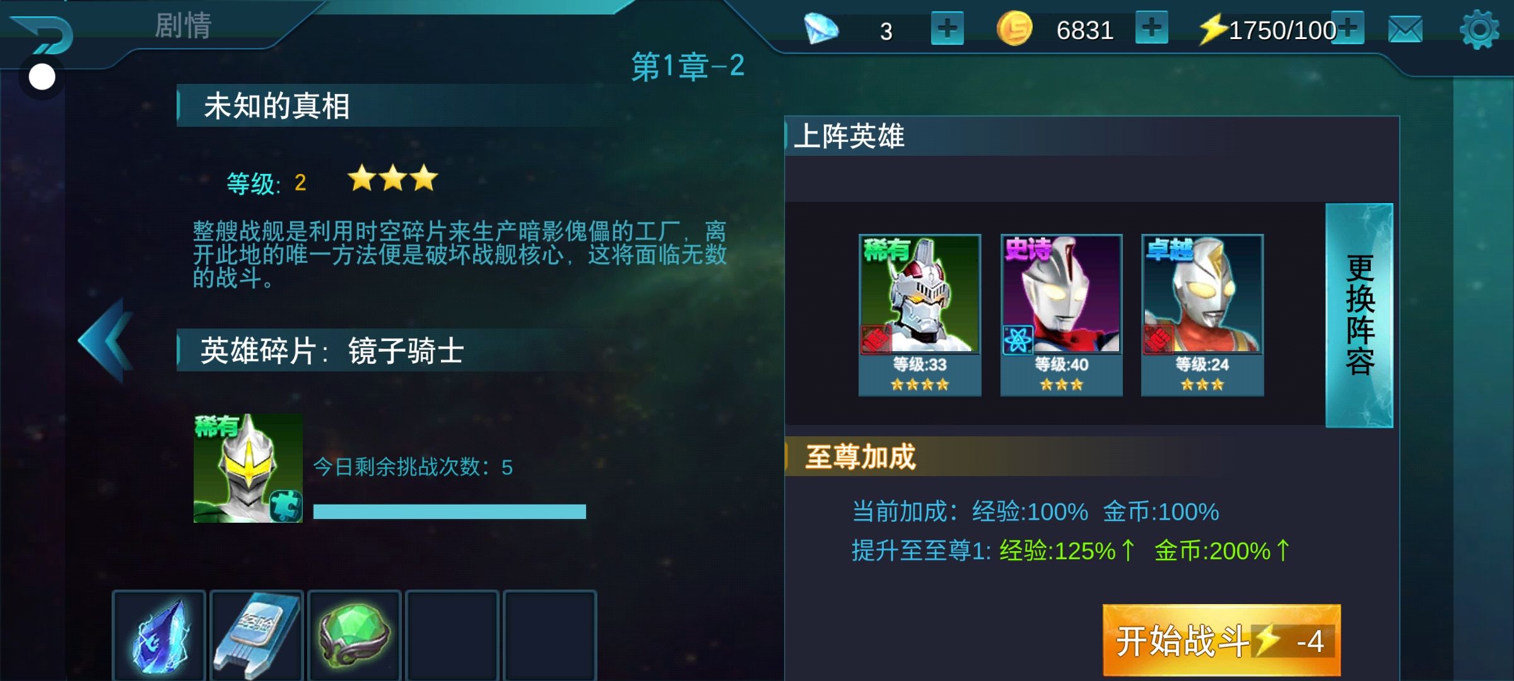The height and width of the screenshot is (681, 1514).
Task: Click 更换阵容 change lineup button
Action: click(x=1359, y=315)
